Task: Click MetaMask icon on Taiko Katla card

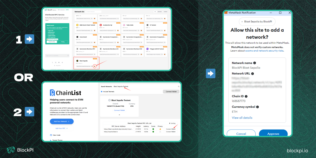Action: [x=141, y=31]
